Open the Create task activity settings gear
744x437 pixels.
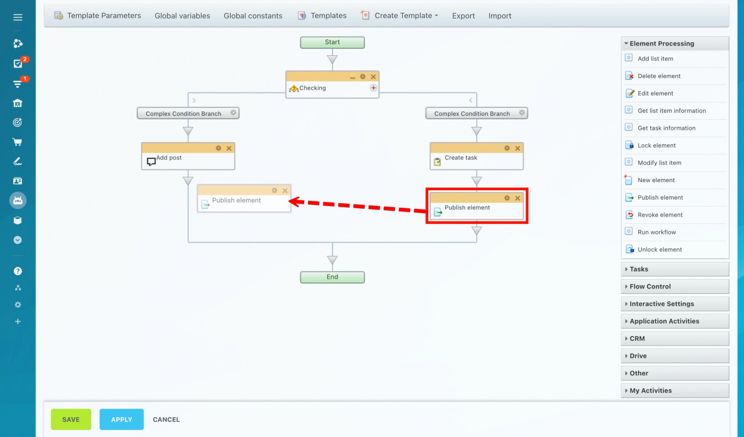pos(507,148)
